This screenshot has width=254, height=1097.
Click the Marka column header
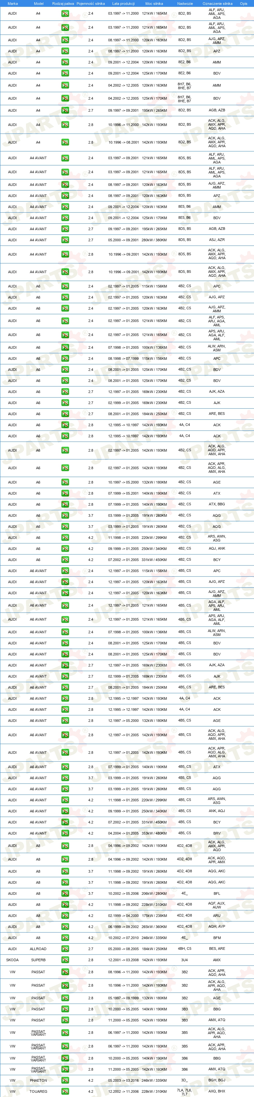[13, 3]
